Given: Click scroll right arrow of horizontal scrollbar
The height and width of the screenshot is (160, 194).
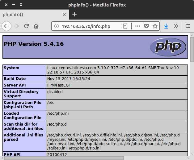Looking at the screenshot, I should coord(188,158).
